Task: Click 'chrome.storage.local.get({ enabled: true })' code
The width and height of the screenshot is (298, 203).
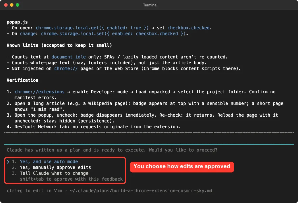Action: (x=92, y=28)
